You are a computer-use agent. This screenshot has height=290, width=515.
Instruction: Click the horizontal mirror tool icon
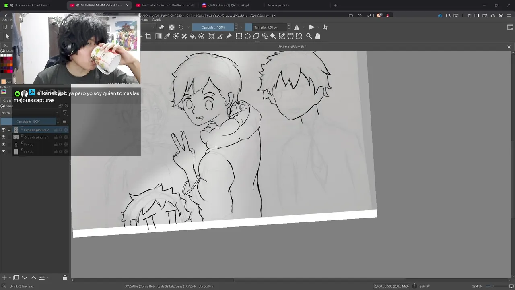[x=297, y=27]
